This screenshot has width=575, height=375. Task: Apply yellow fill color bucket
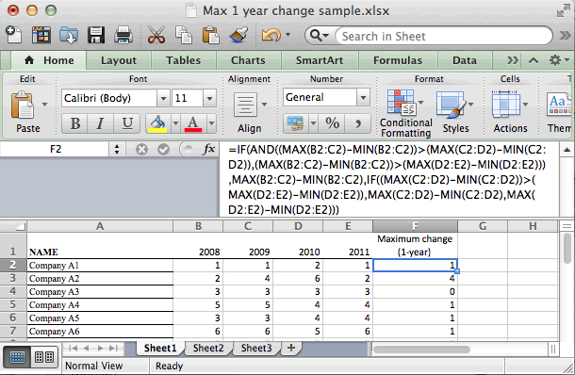coord(157,123)
